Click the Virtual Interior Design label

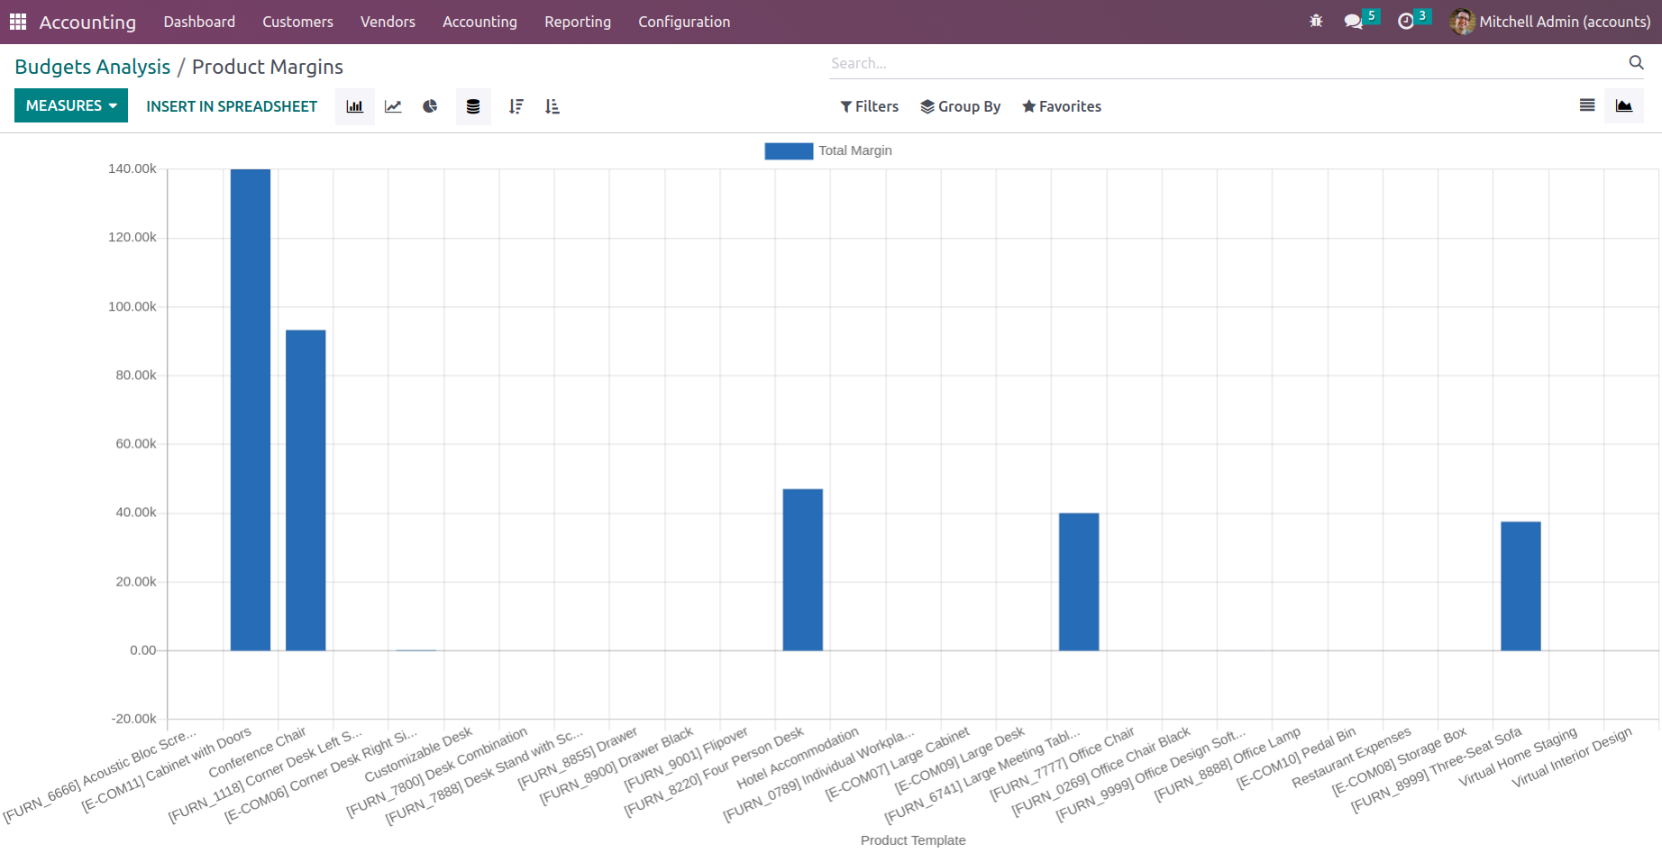(1572, 758)
